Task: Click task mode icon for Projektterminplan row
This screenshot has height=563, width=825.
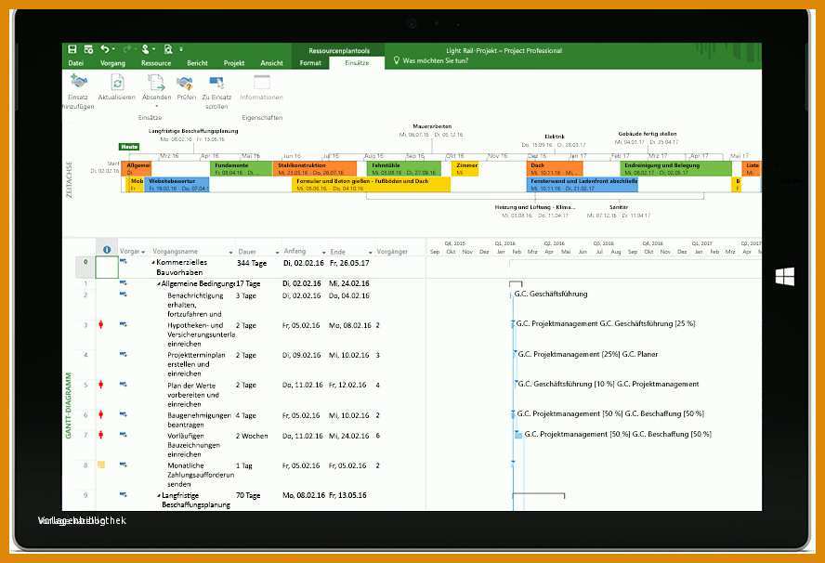Action: click(124, 355)
